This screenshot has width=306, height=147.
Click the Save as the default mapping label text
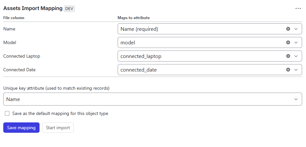pyautogui.click(x=60, y=113)
